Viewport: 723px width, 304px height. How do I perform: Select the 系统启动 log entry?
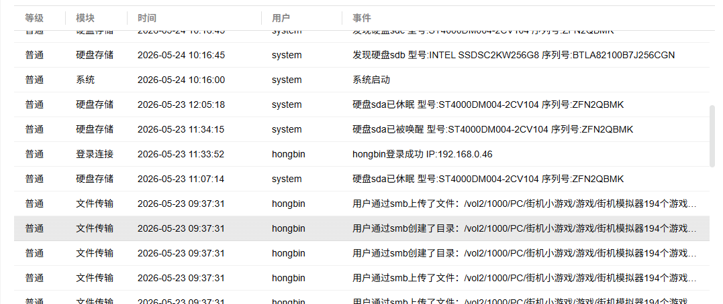(x=361, y=80)
